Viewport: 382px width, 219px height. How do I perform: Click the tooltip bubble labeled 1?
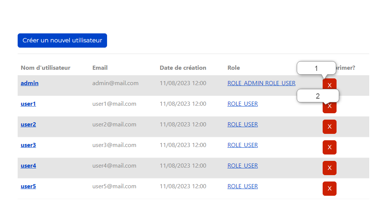click(x=316, y=68)
